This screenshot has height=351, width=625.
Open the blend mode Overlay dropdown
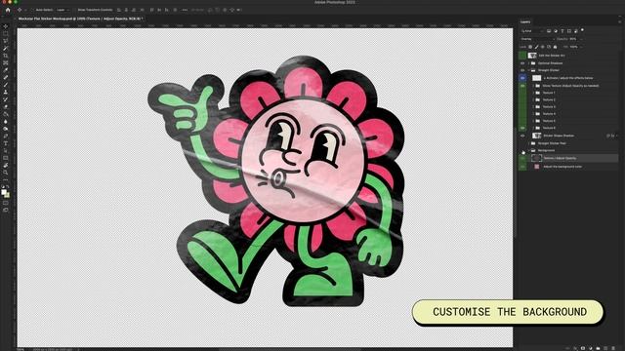[537, 39]
